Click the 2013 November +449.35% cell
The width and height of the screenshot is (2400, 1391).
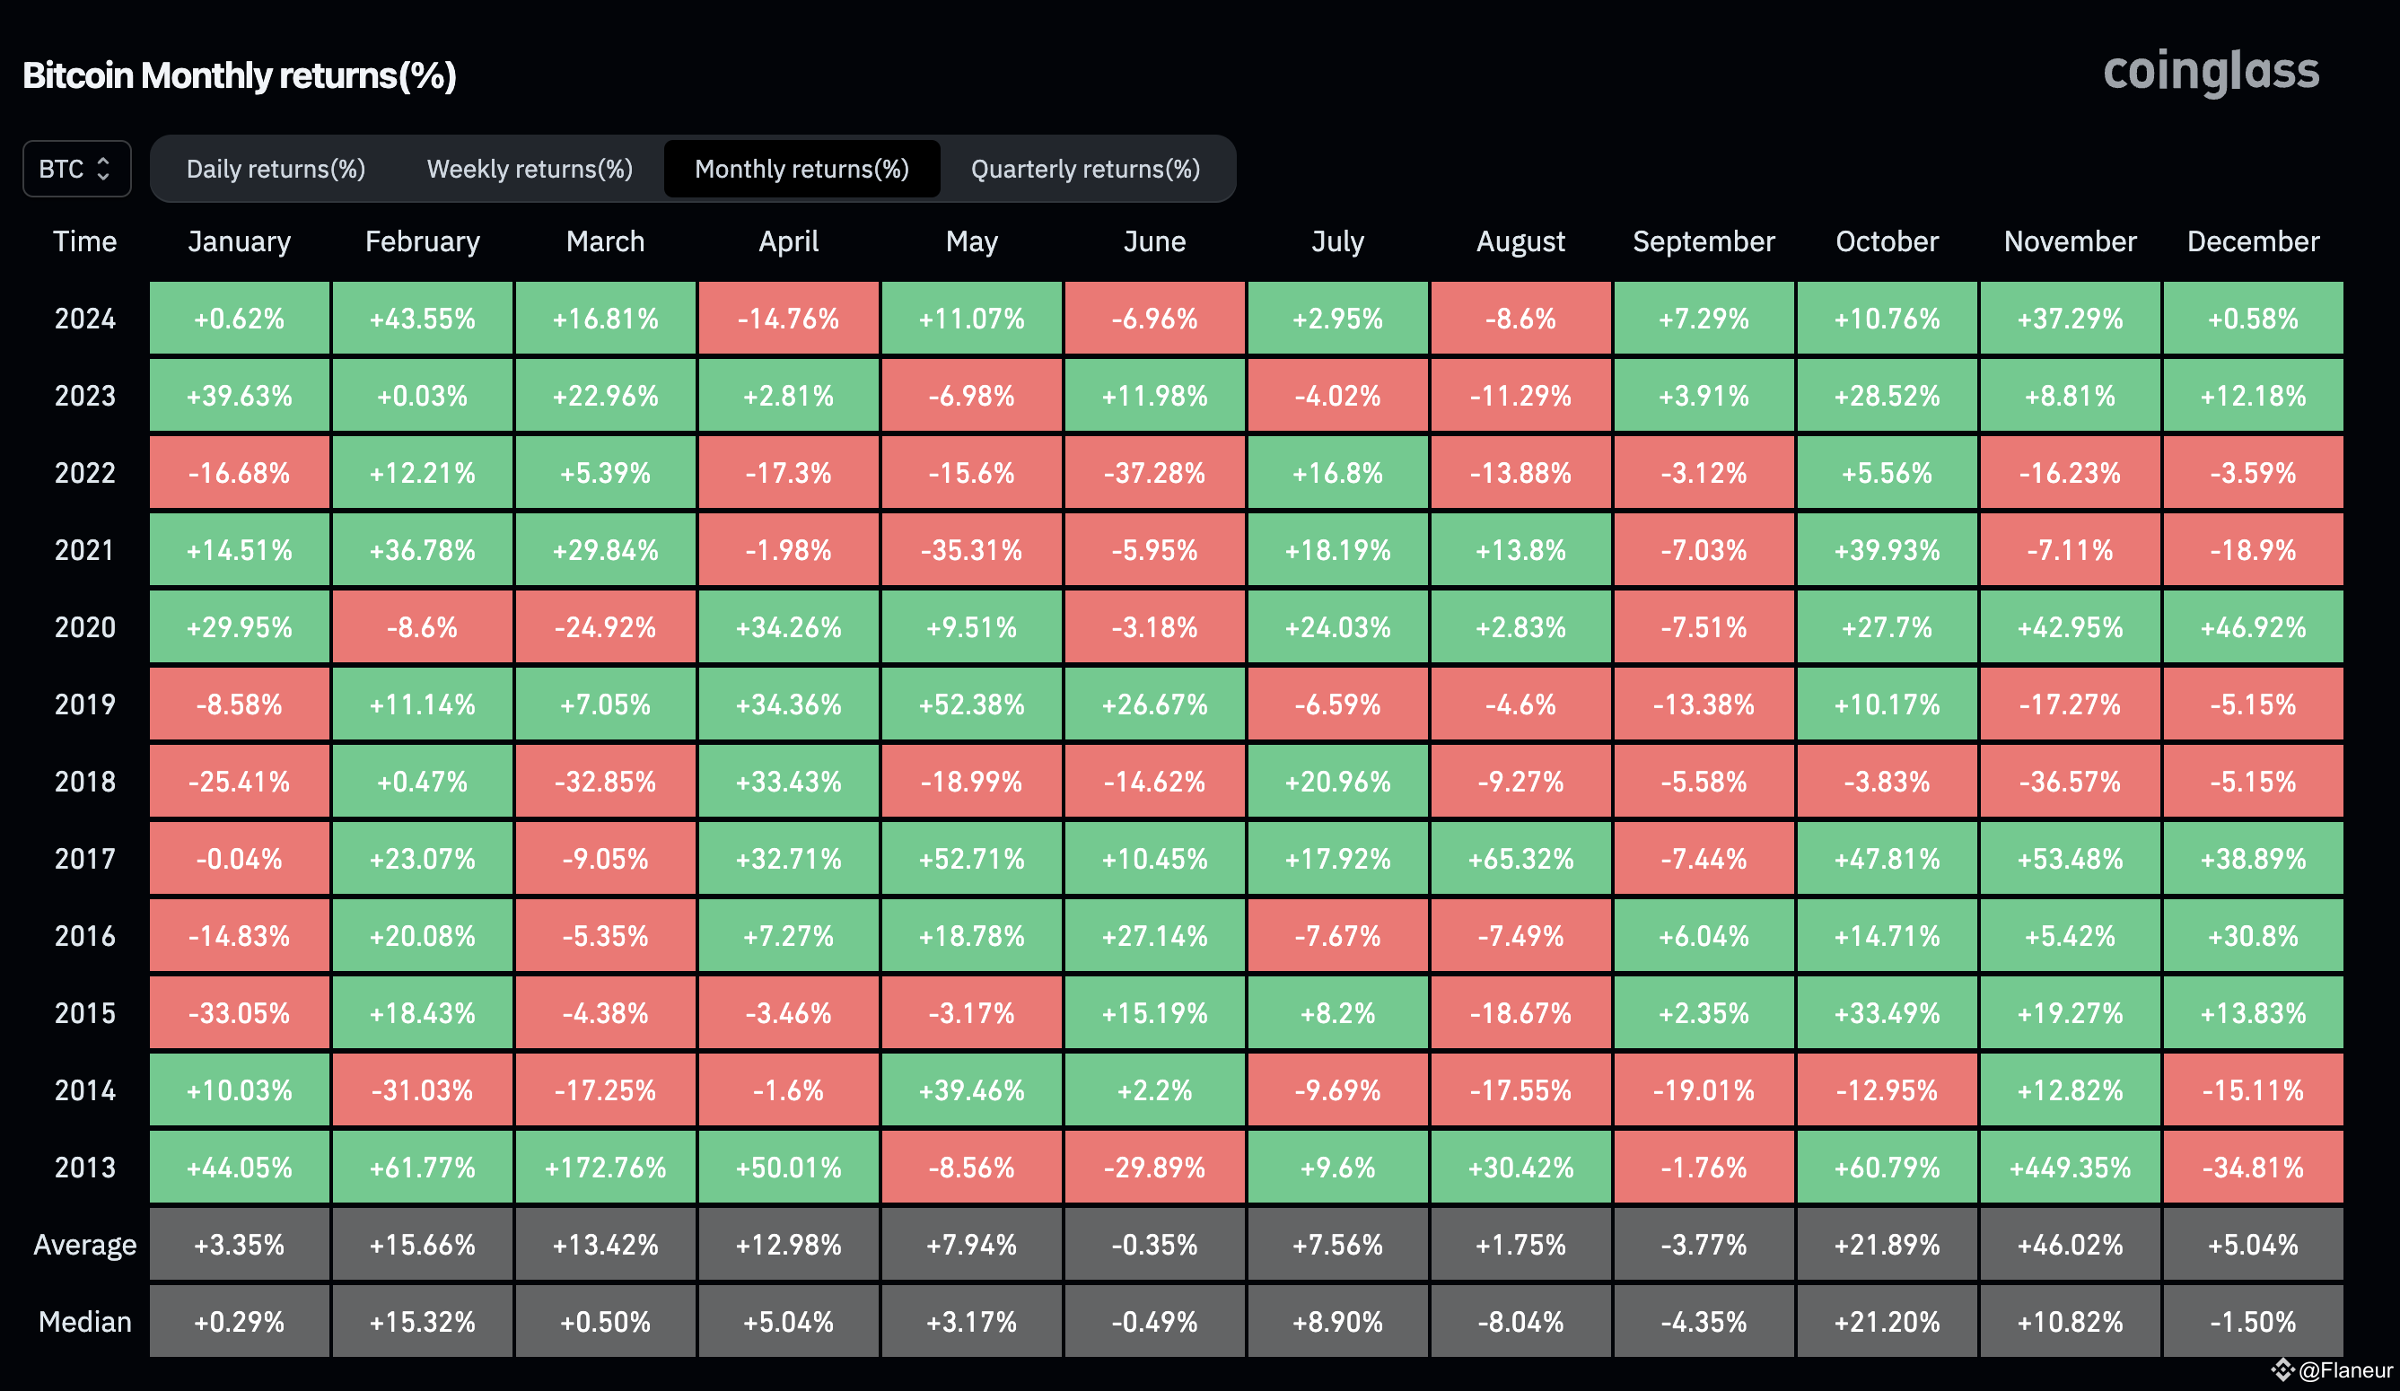(2070, 1168)
